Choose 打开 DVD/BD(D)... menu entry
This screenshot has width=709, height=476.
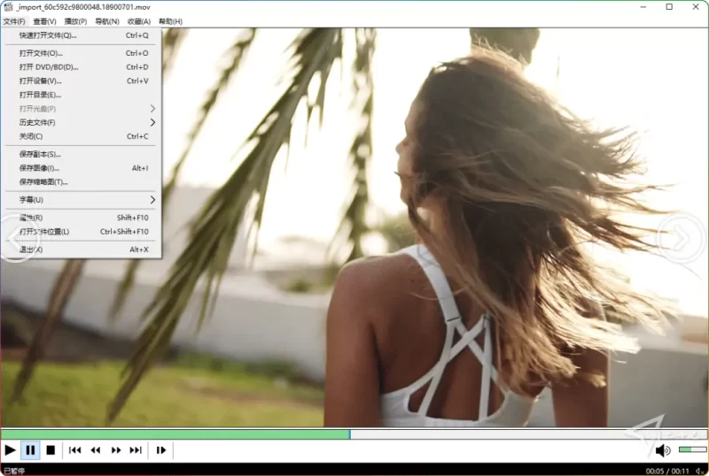click(49, 67)
